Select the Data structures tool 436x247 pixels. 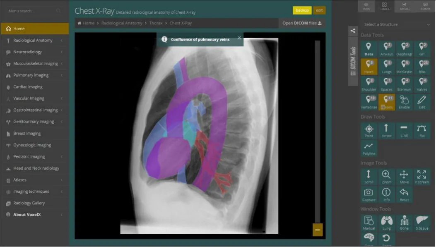[x=369, y=49]
